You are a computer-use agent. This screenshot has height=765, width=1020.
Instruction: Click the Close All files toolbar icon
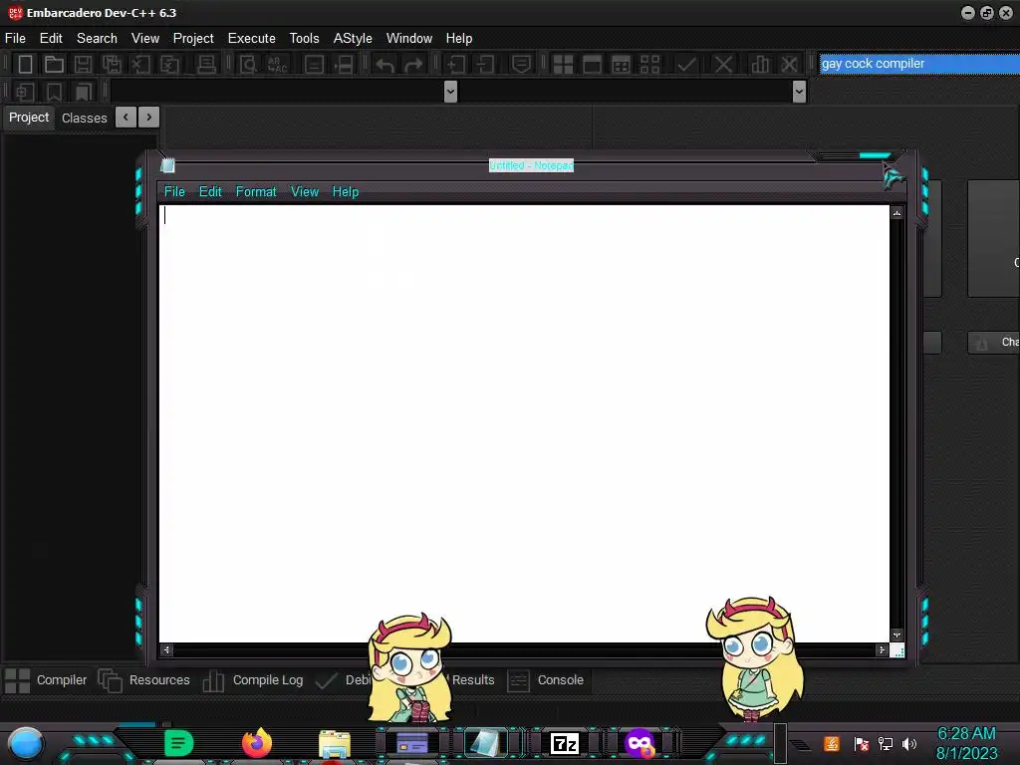[x=169, y=64]
